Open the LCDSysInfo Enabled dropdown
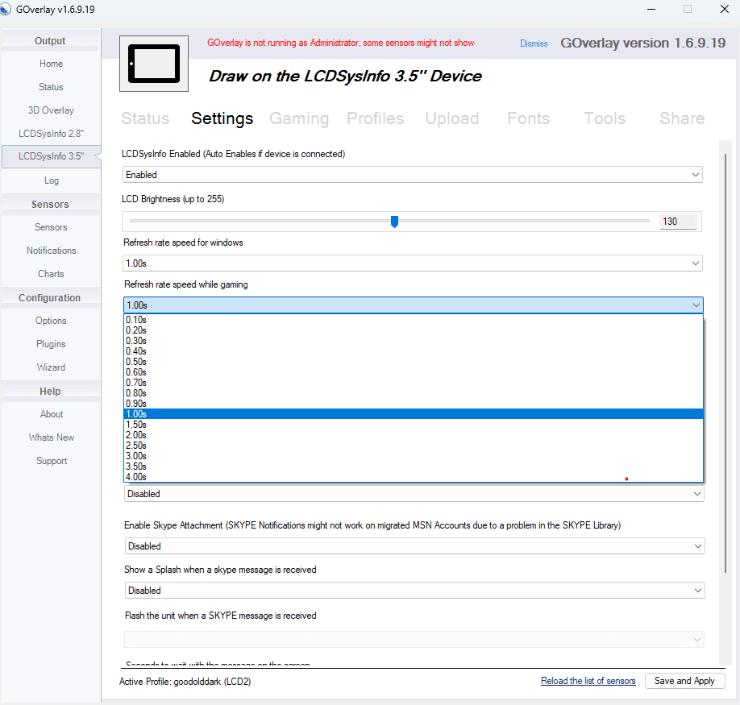 coord(413,175)
